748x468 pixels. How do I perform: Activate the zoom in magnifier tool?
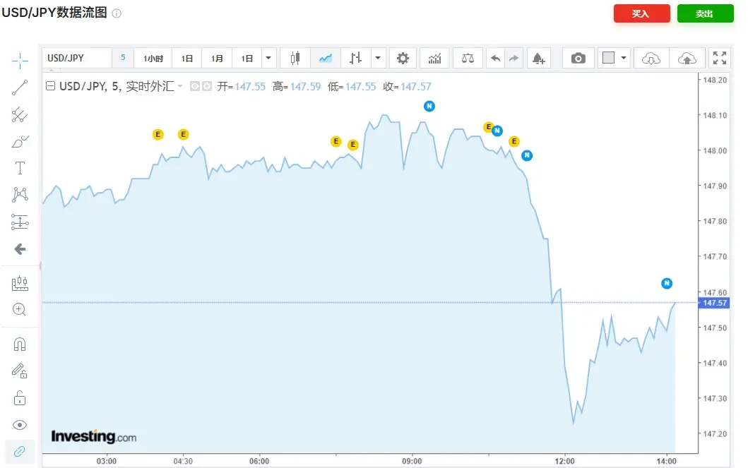[20, 309]
